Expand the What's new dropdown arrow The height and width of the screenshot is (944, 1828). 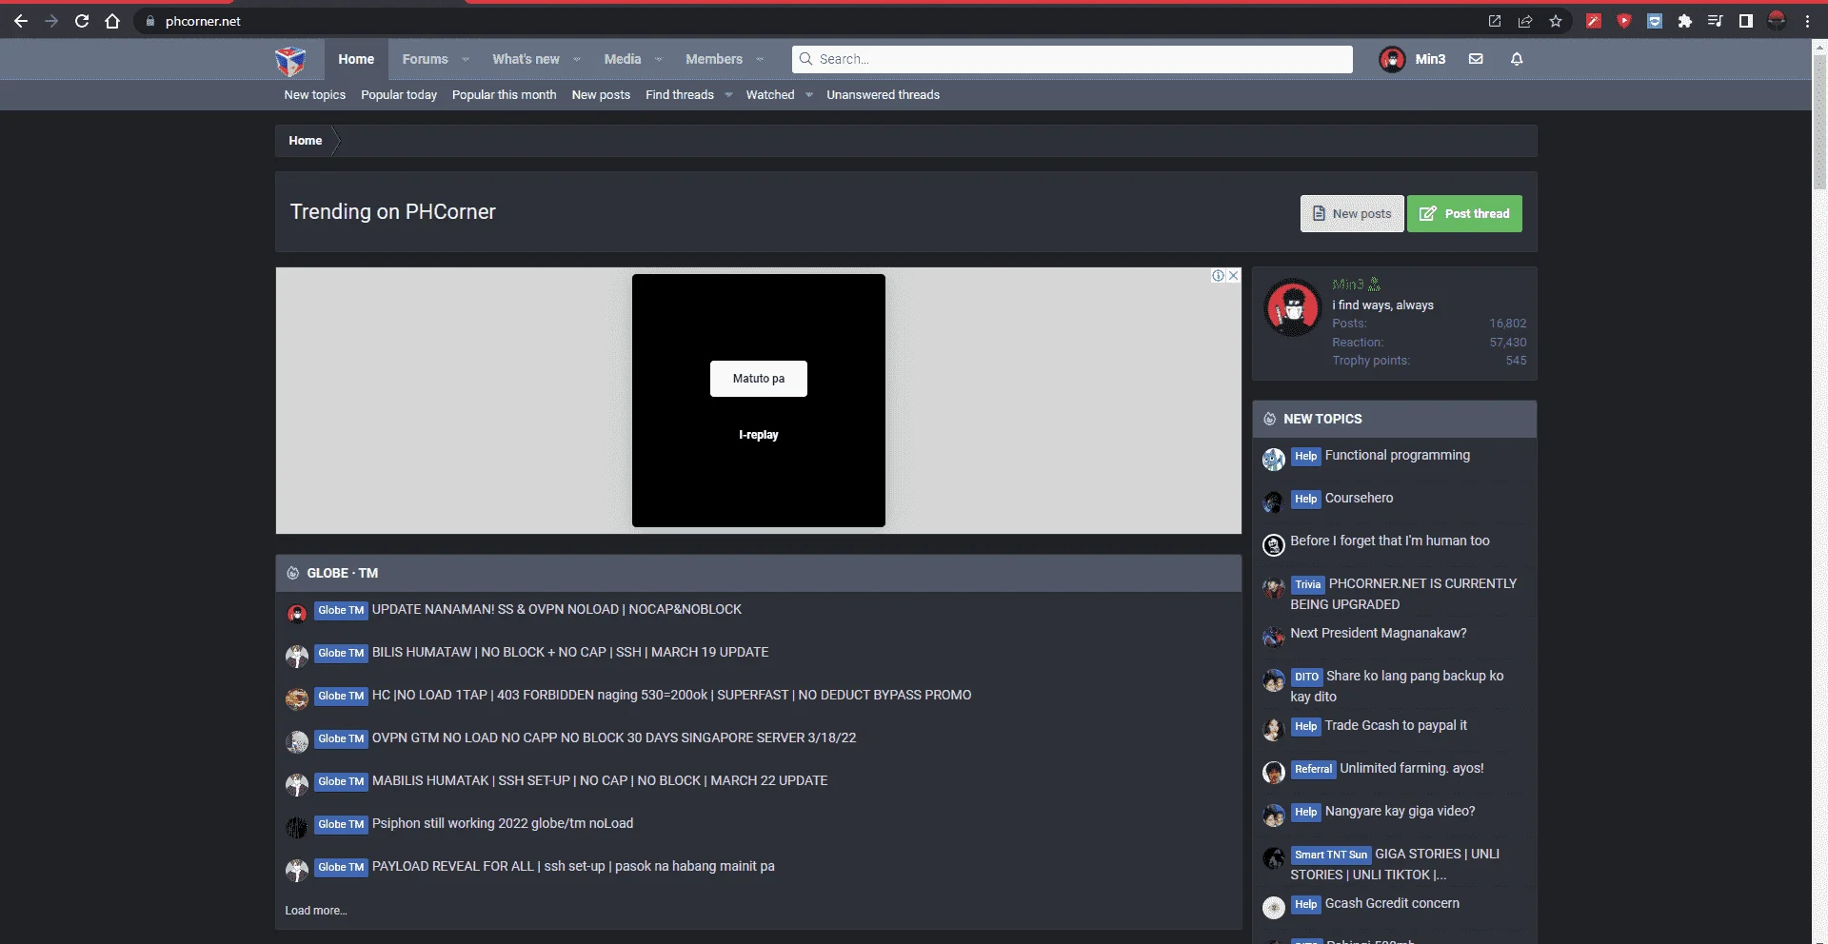[x=577, y=59]
